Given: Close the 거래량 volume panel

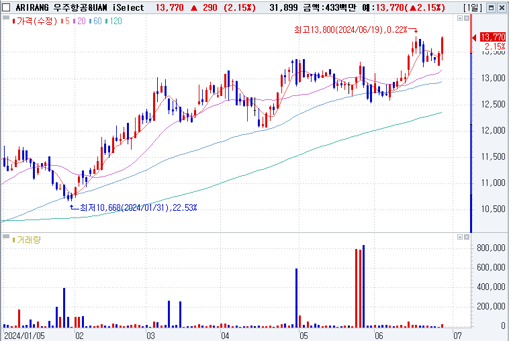Looking at the screenshot, I should [467, 237].
